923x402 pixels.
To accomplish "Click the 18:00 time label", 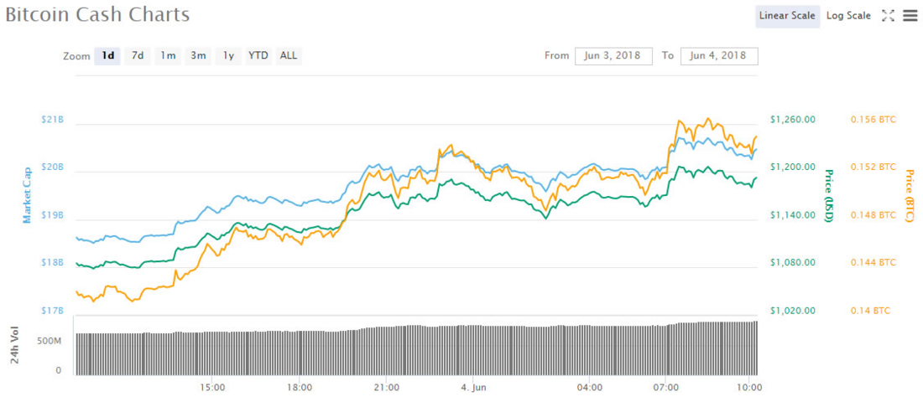I will pyautogui.click(x=299, y=387).
